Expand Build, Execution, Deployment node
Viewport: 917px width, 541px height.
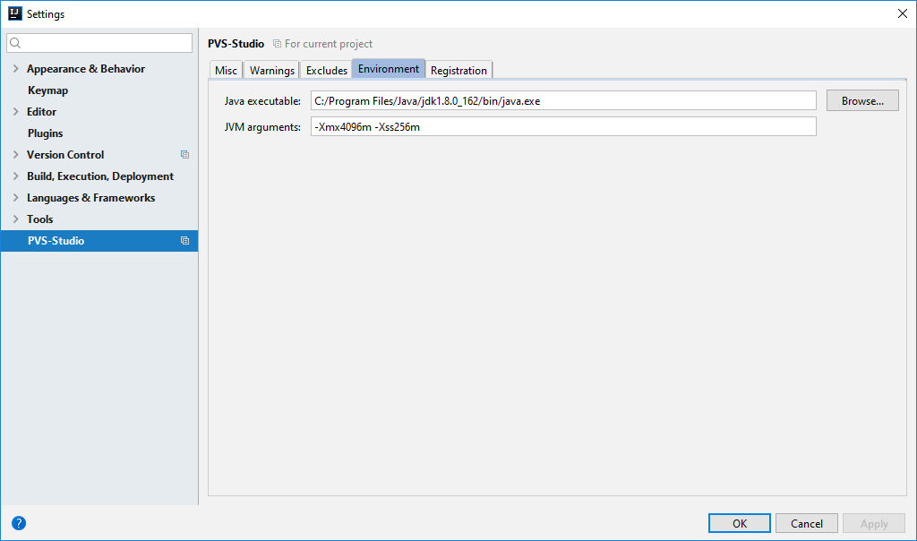16,176
